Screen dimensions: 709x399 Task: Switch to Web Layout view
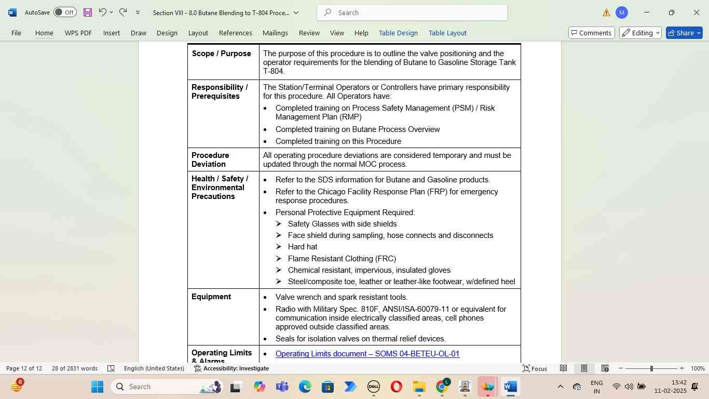click(x=605, y=368)
